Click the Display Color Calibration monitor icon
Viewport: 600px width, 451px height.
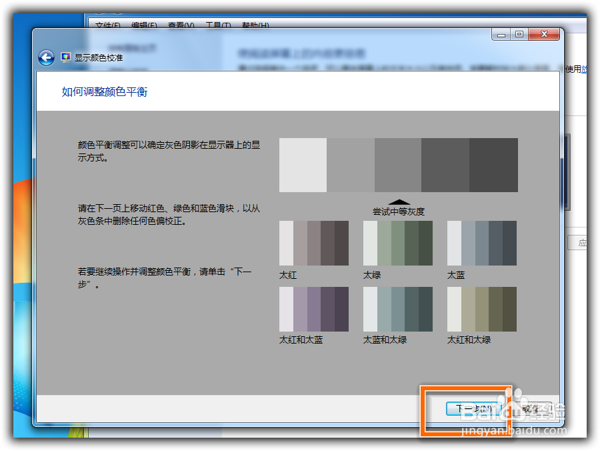pos(65,57)
